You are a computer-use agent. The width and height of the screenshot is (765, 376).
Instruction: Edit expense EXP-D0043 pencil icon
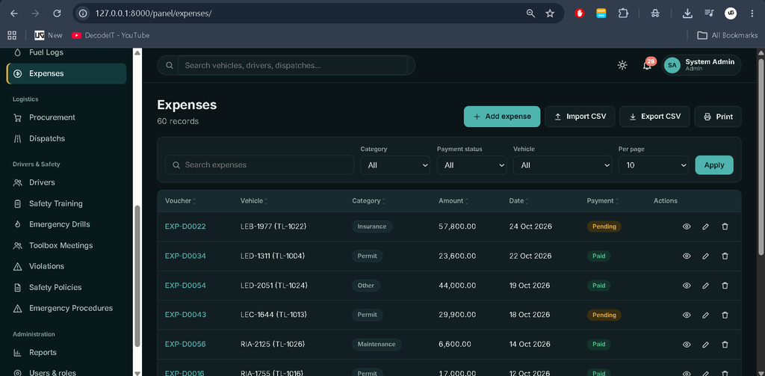coord(705,315)
